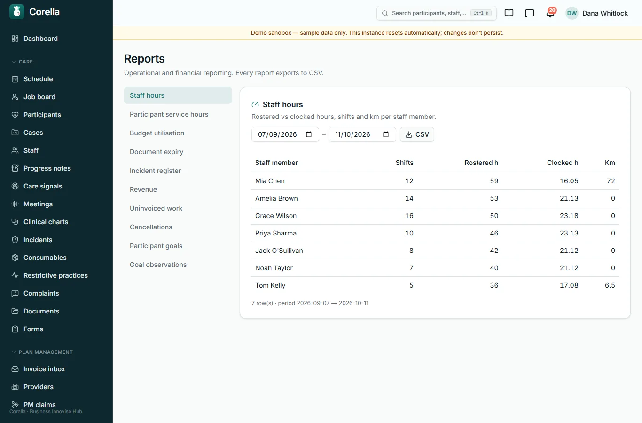Click the Mia Chen staff name

[270, 181]
